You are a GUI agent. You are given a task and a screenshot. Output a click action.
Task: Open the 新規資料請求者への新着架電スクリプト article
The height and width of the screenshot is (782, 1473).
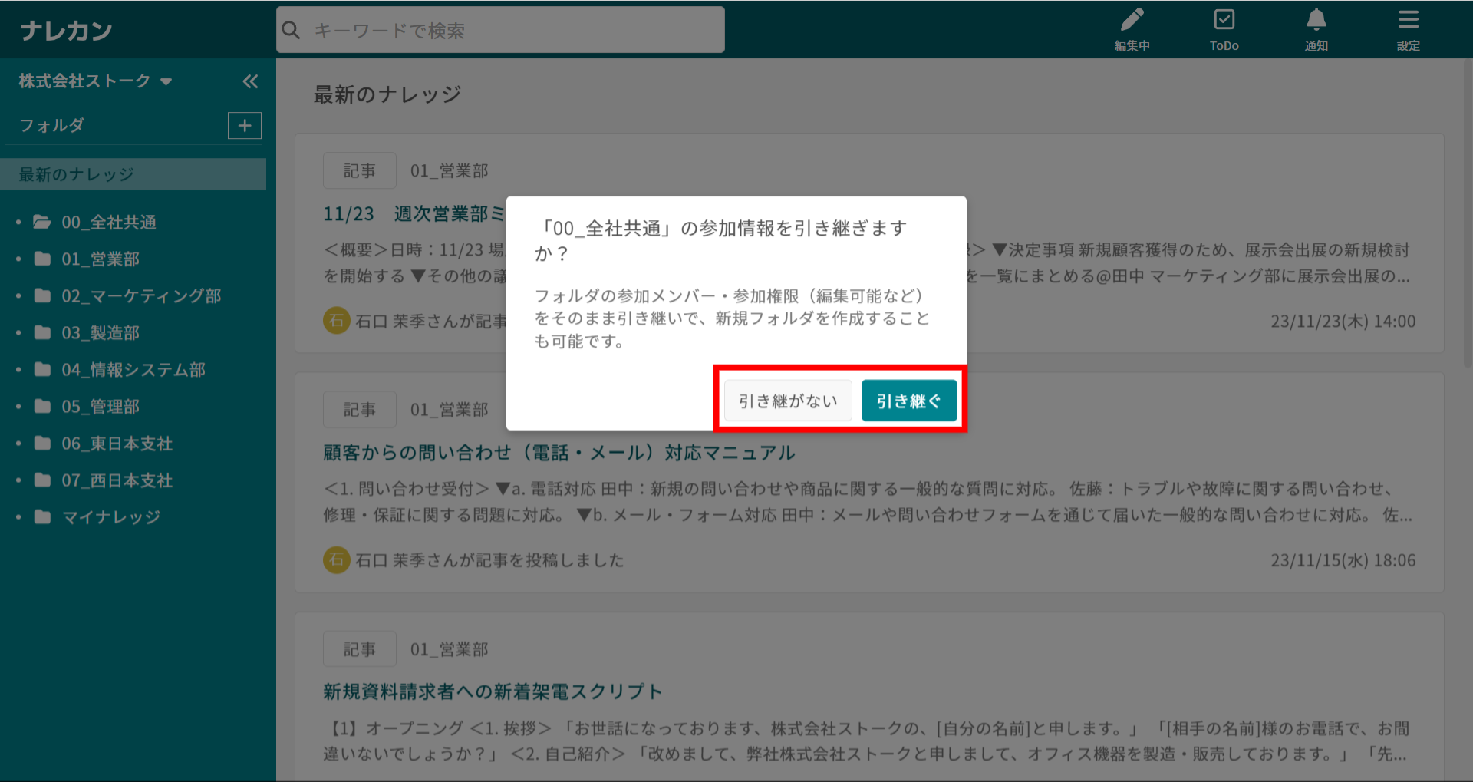(492, 691)
